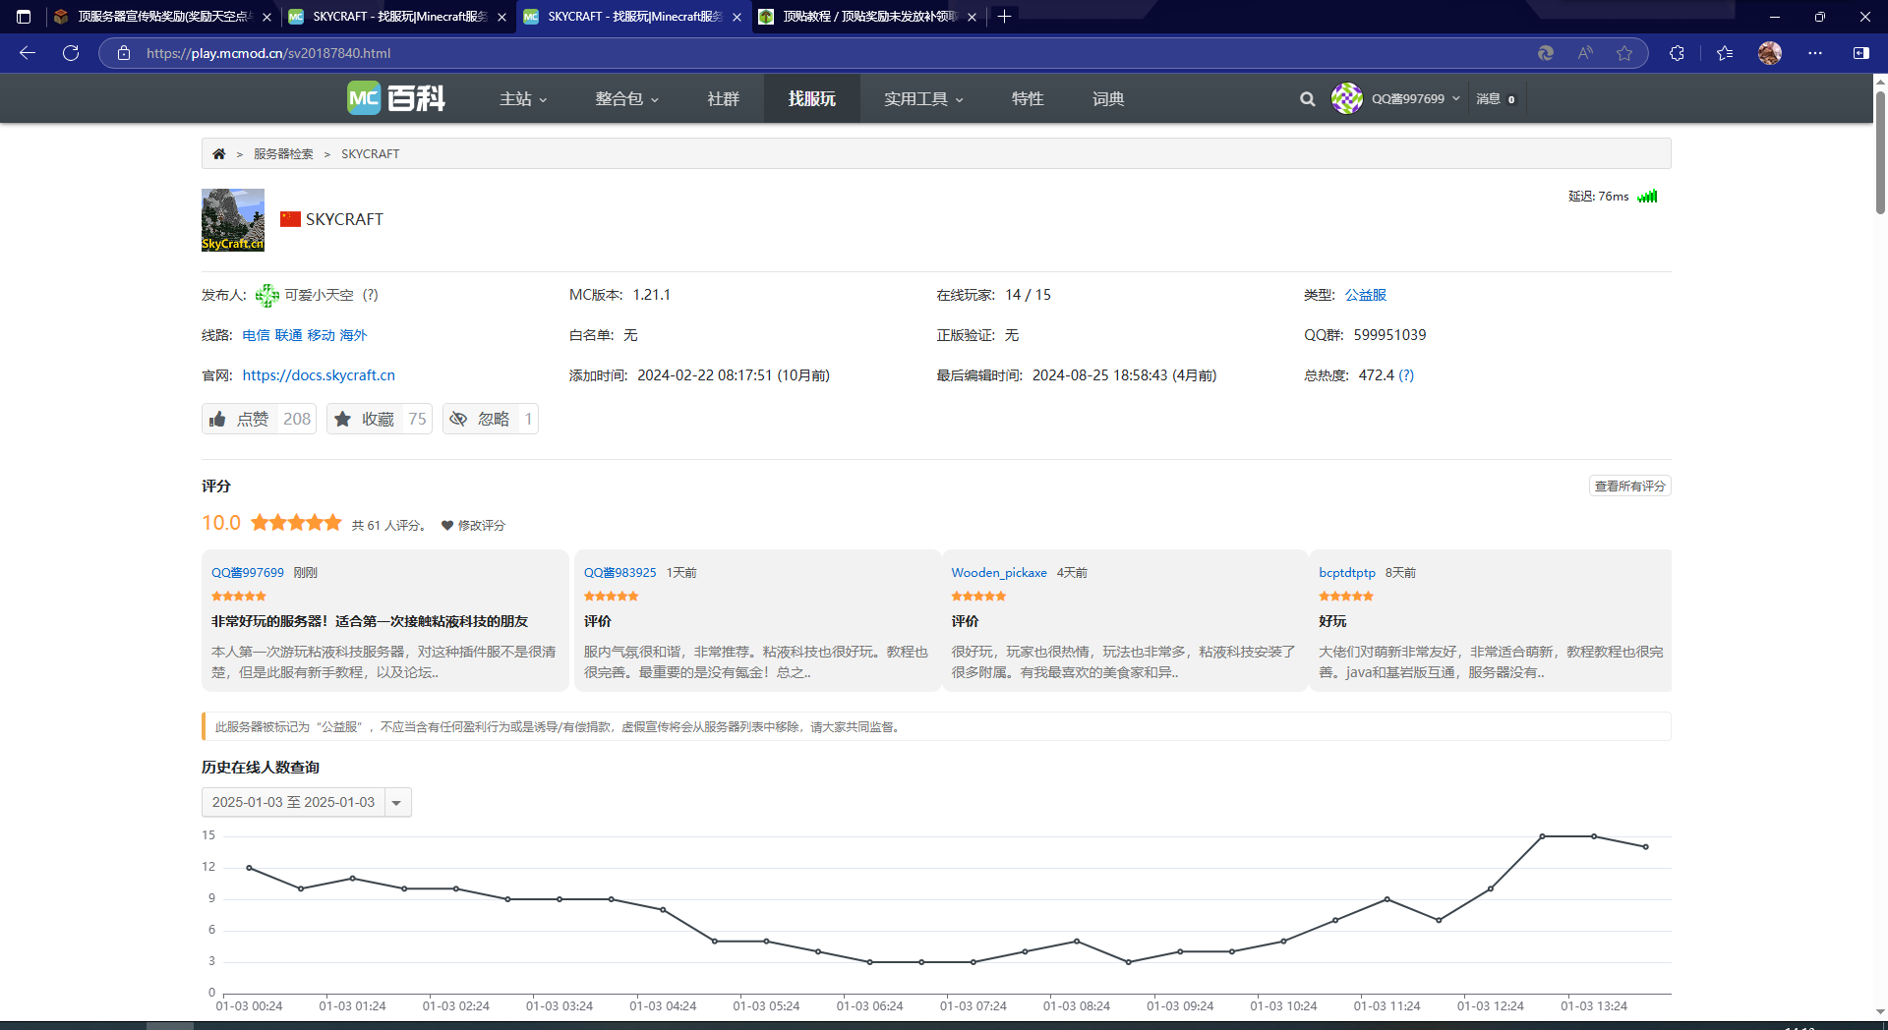Viewport: 1888px width, 1030px height.
Task: Open the 社群 menu item
Action: tap(723, 99)
